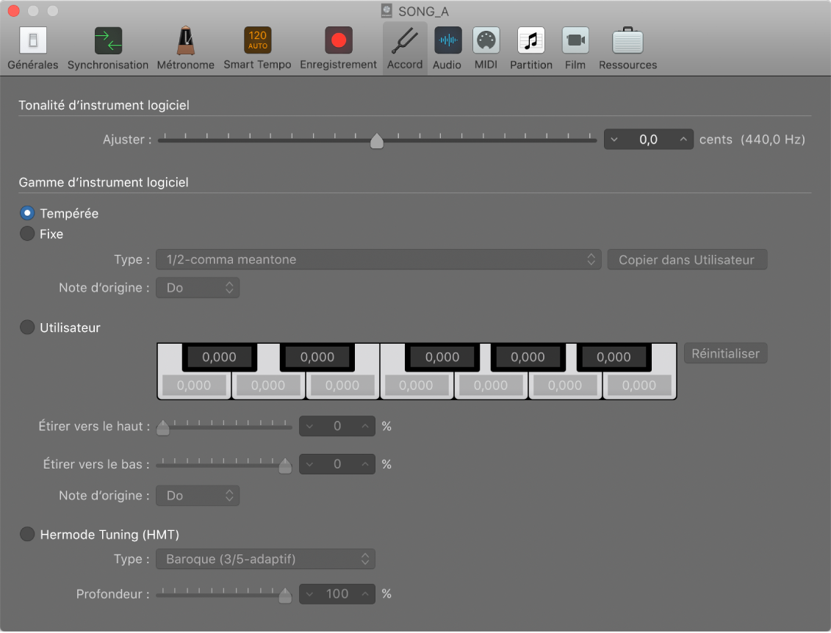Viewport: 831px width, 633px height.
Task: Decrease the Ajuster cents value
Action: 614,140
